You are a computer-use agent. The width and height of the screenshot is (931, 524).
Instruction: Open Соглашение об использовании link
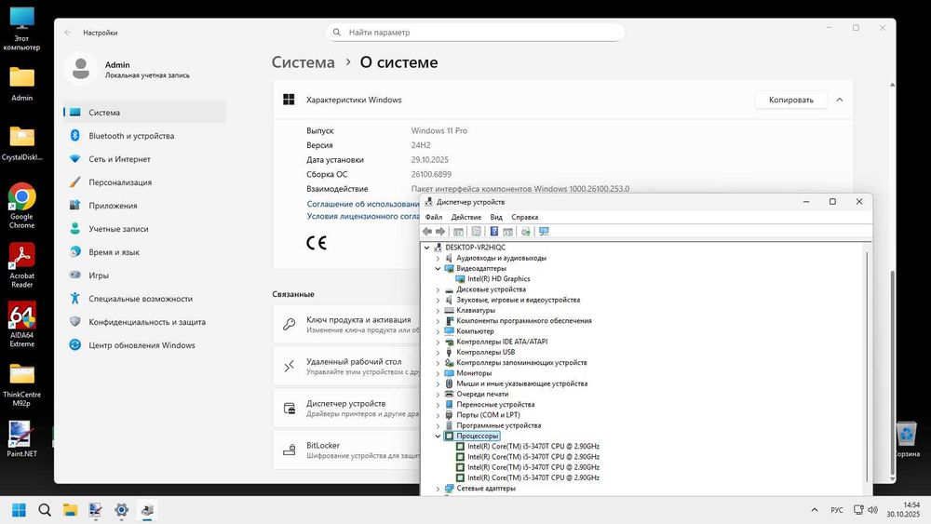[363, 204]
